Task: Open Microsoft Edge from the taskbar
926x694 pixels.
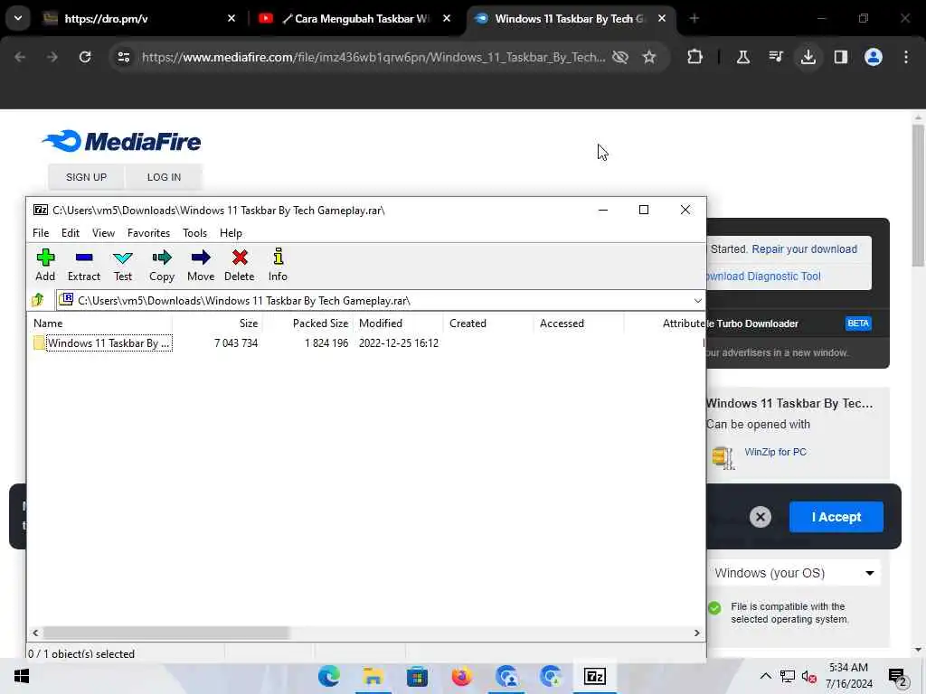Action: [x=329, y=676]
